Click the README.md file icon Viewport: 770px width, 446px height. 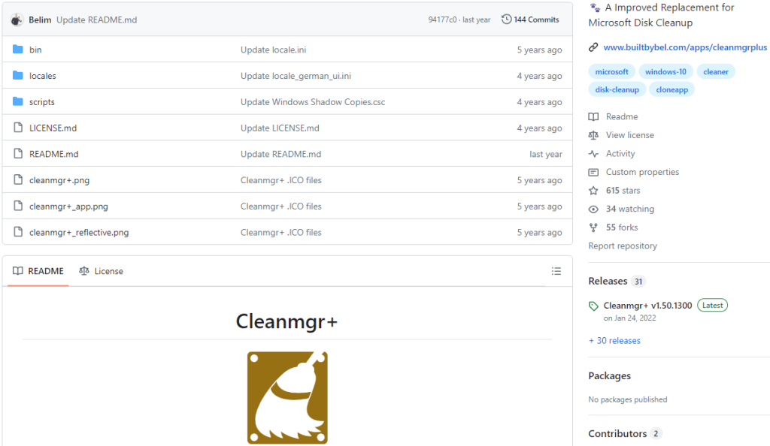point(18,153)
